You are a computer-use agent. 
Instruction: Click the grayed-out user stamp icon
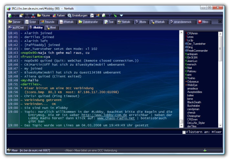point(27,15)
